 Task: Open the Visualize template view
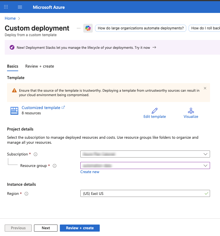(x=191, y=111)
